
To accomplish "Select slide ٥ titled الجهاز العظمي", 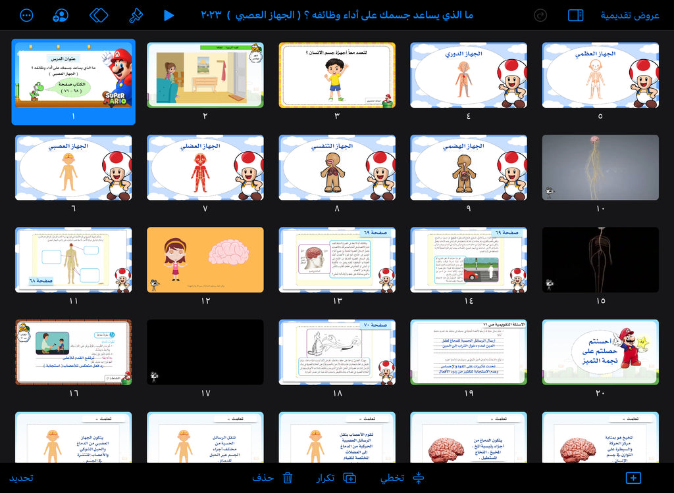I will 600,75.
